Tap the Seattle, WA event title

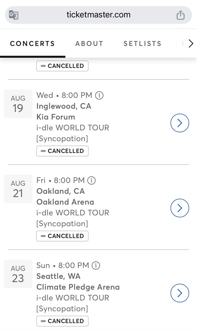click(59, 276)
